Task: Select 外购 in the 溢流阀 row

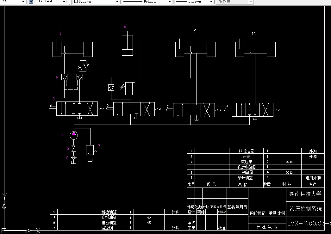Action: pos(175,228)
